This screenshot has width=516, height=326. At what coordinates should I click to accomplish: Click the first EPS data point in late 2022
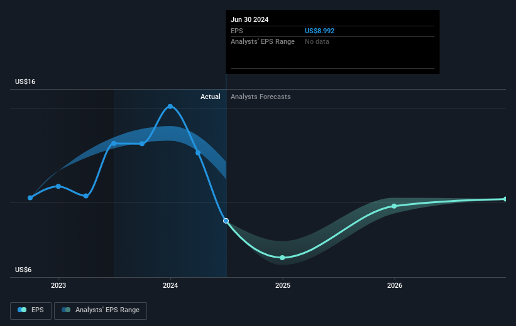click(x=30, y=197)
